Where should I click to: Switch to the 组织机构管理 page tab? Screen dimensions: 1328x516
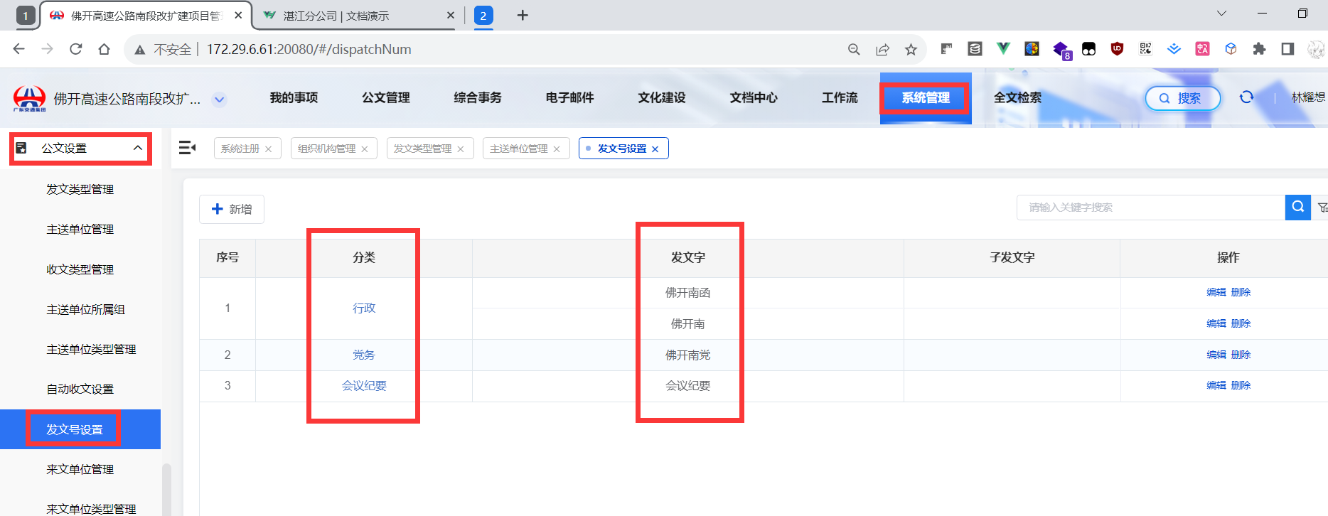(326, 149)
